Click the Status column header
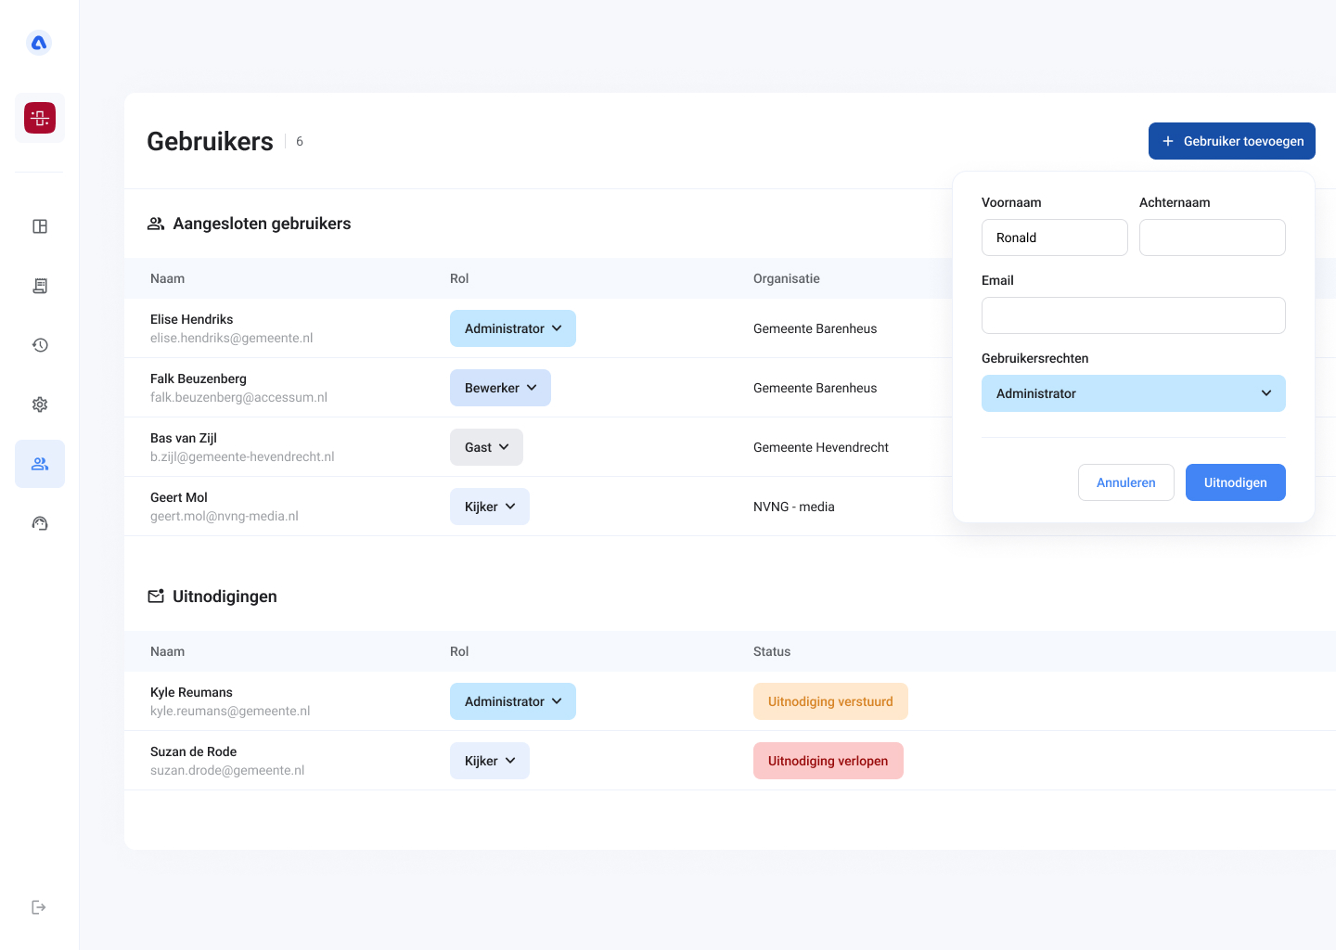Viewport: 1336px width, 950px height. pyautogui.click(x=772, y=651)
